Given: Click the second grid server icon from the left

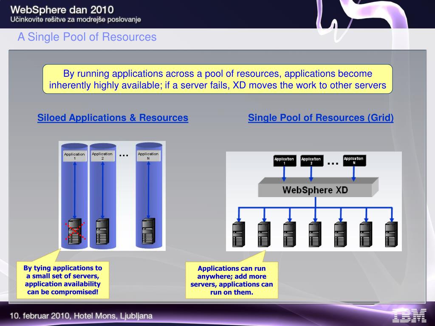Looking at the screenshot, I should pos(264,234).
